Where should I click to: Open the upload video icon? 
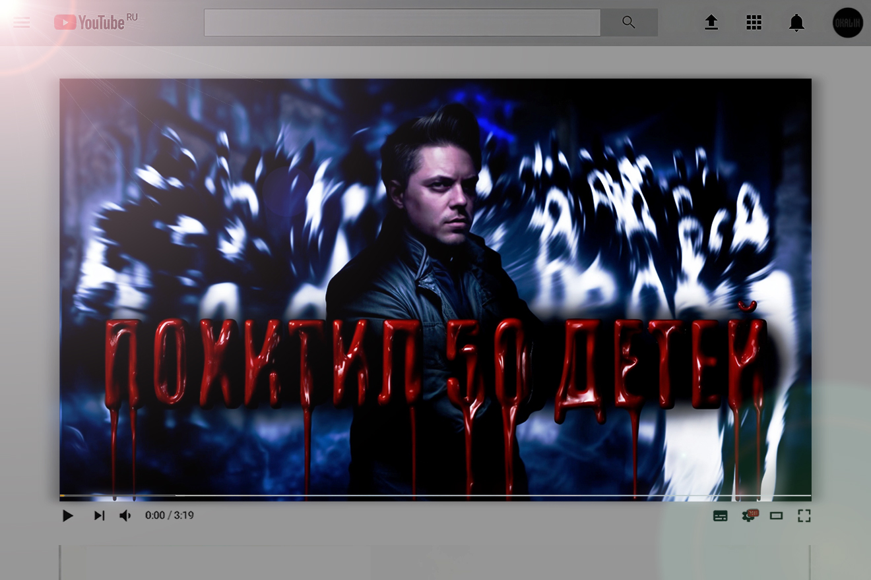pyautogui.click(x=711, y=22)
